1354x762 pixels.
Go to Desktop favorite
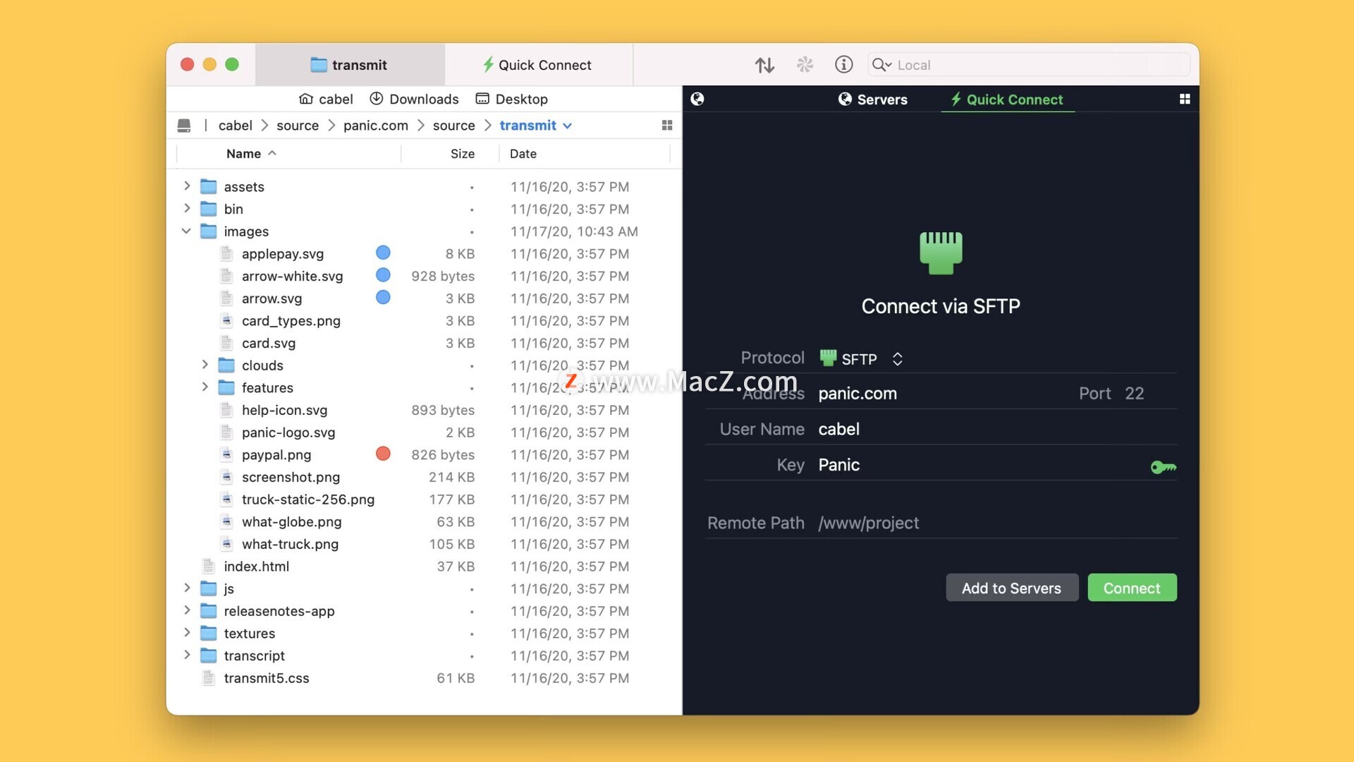512,99
